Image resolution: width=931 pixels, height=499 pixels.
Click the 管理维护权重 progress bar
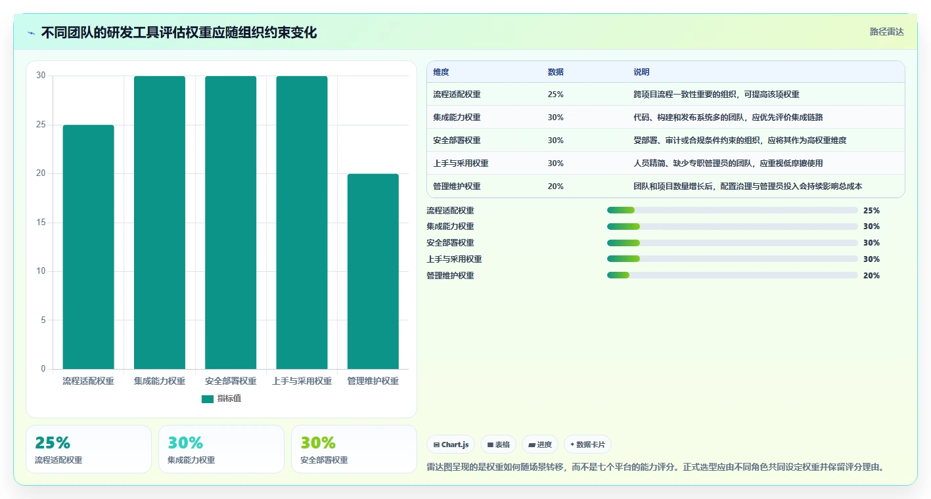pos(733,276)
